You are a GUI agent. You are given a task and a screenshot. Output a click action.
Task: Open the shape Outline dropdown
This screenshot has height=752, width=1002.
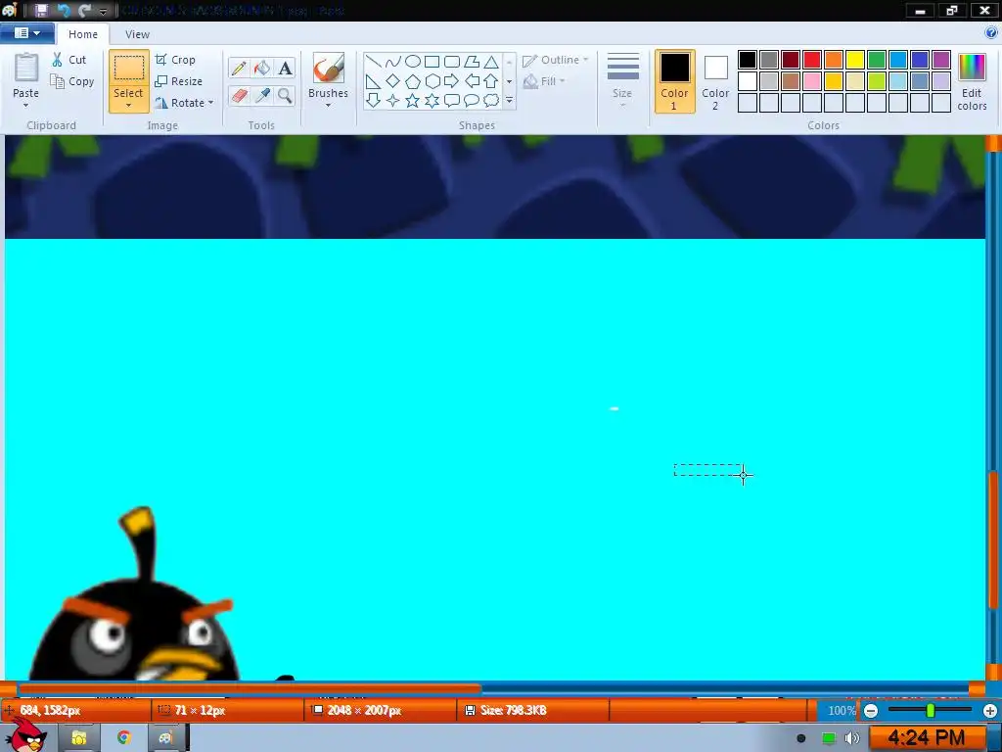point(556,60)
